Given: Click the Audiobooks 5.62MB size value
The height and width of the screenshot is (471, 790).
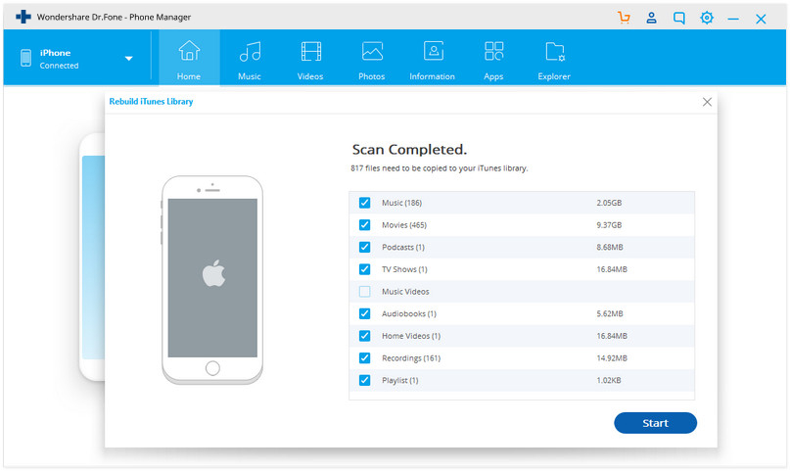Looking at the screenshot, I should [610, 313].
